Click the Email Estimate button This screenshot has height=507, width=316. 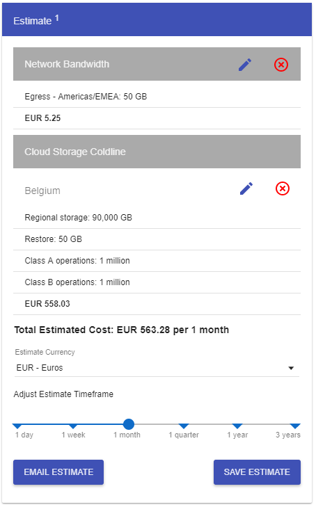[58, 472]
